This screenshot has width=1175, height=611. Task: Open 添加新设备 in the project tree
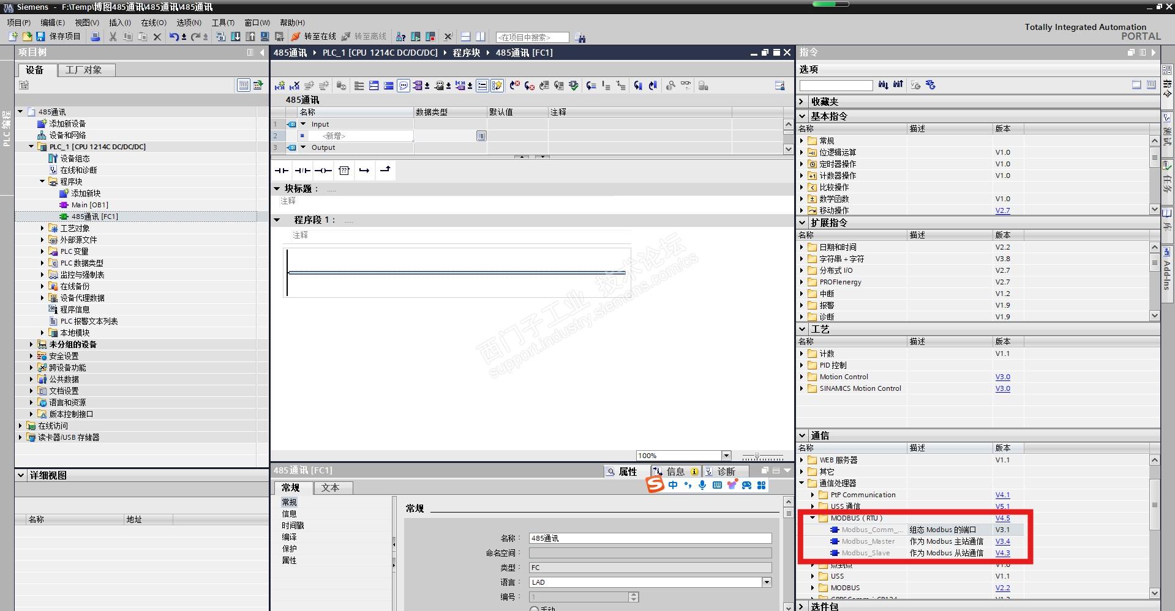[67, 124]
